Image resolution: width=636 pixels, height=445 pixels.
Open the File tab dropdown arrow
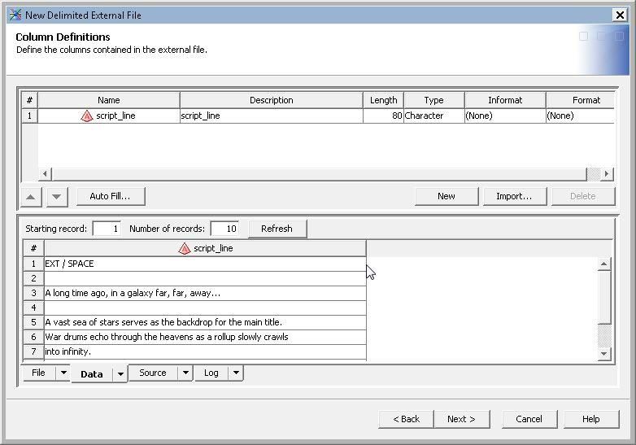tap(63, 373)
